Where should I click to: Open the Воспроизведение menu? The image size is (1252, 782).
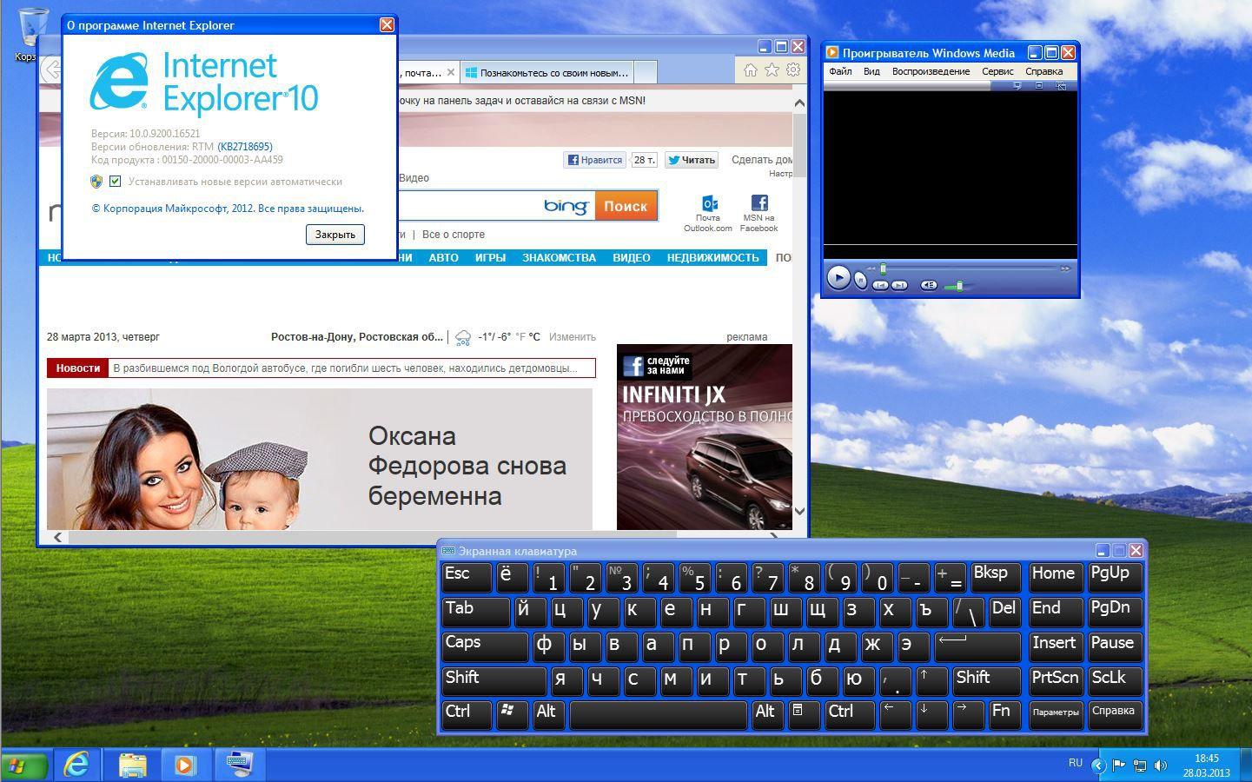point(931,71)
